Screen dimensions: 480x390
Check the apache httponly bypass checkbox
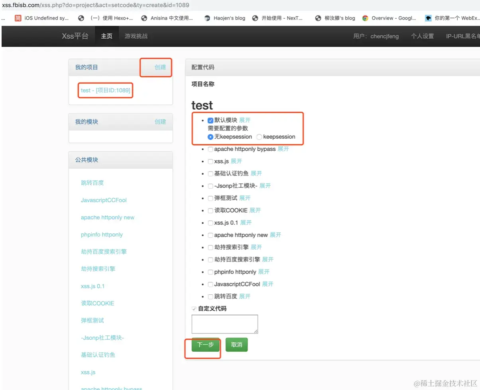210,149
